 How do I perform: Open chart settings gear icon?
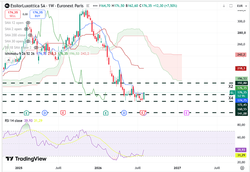point(242,168)
